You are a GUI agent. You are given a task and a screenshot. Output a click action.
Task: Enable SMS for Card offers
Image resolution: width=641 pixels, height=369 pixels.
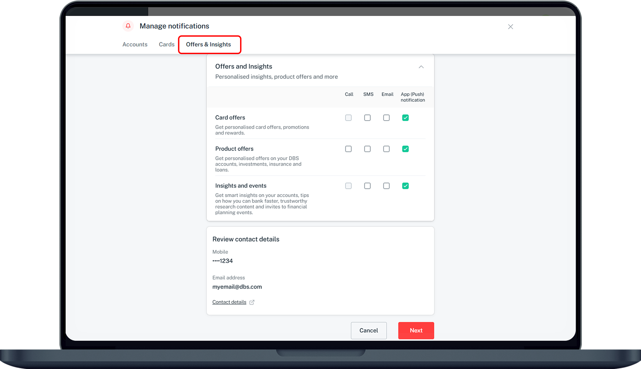tap(367, 118)
